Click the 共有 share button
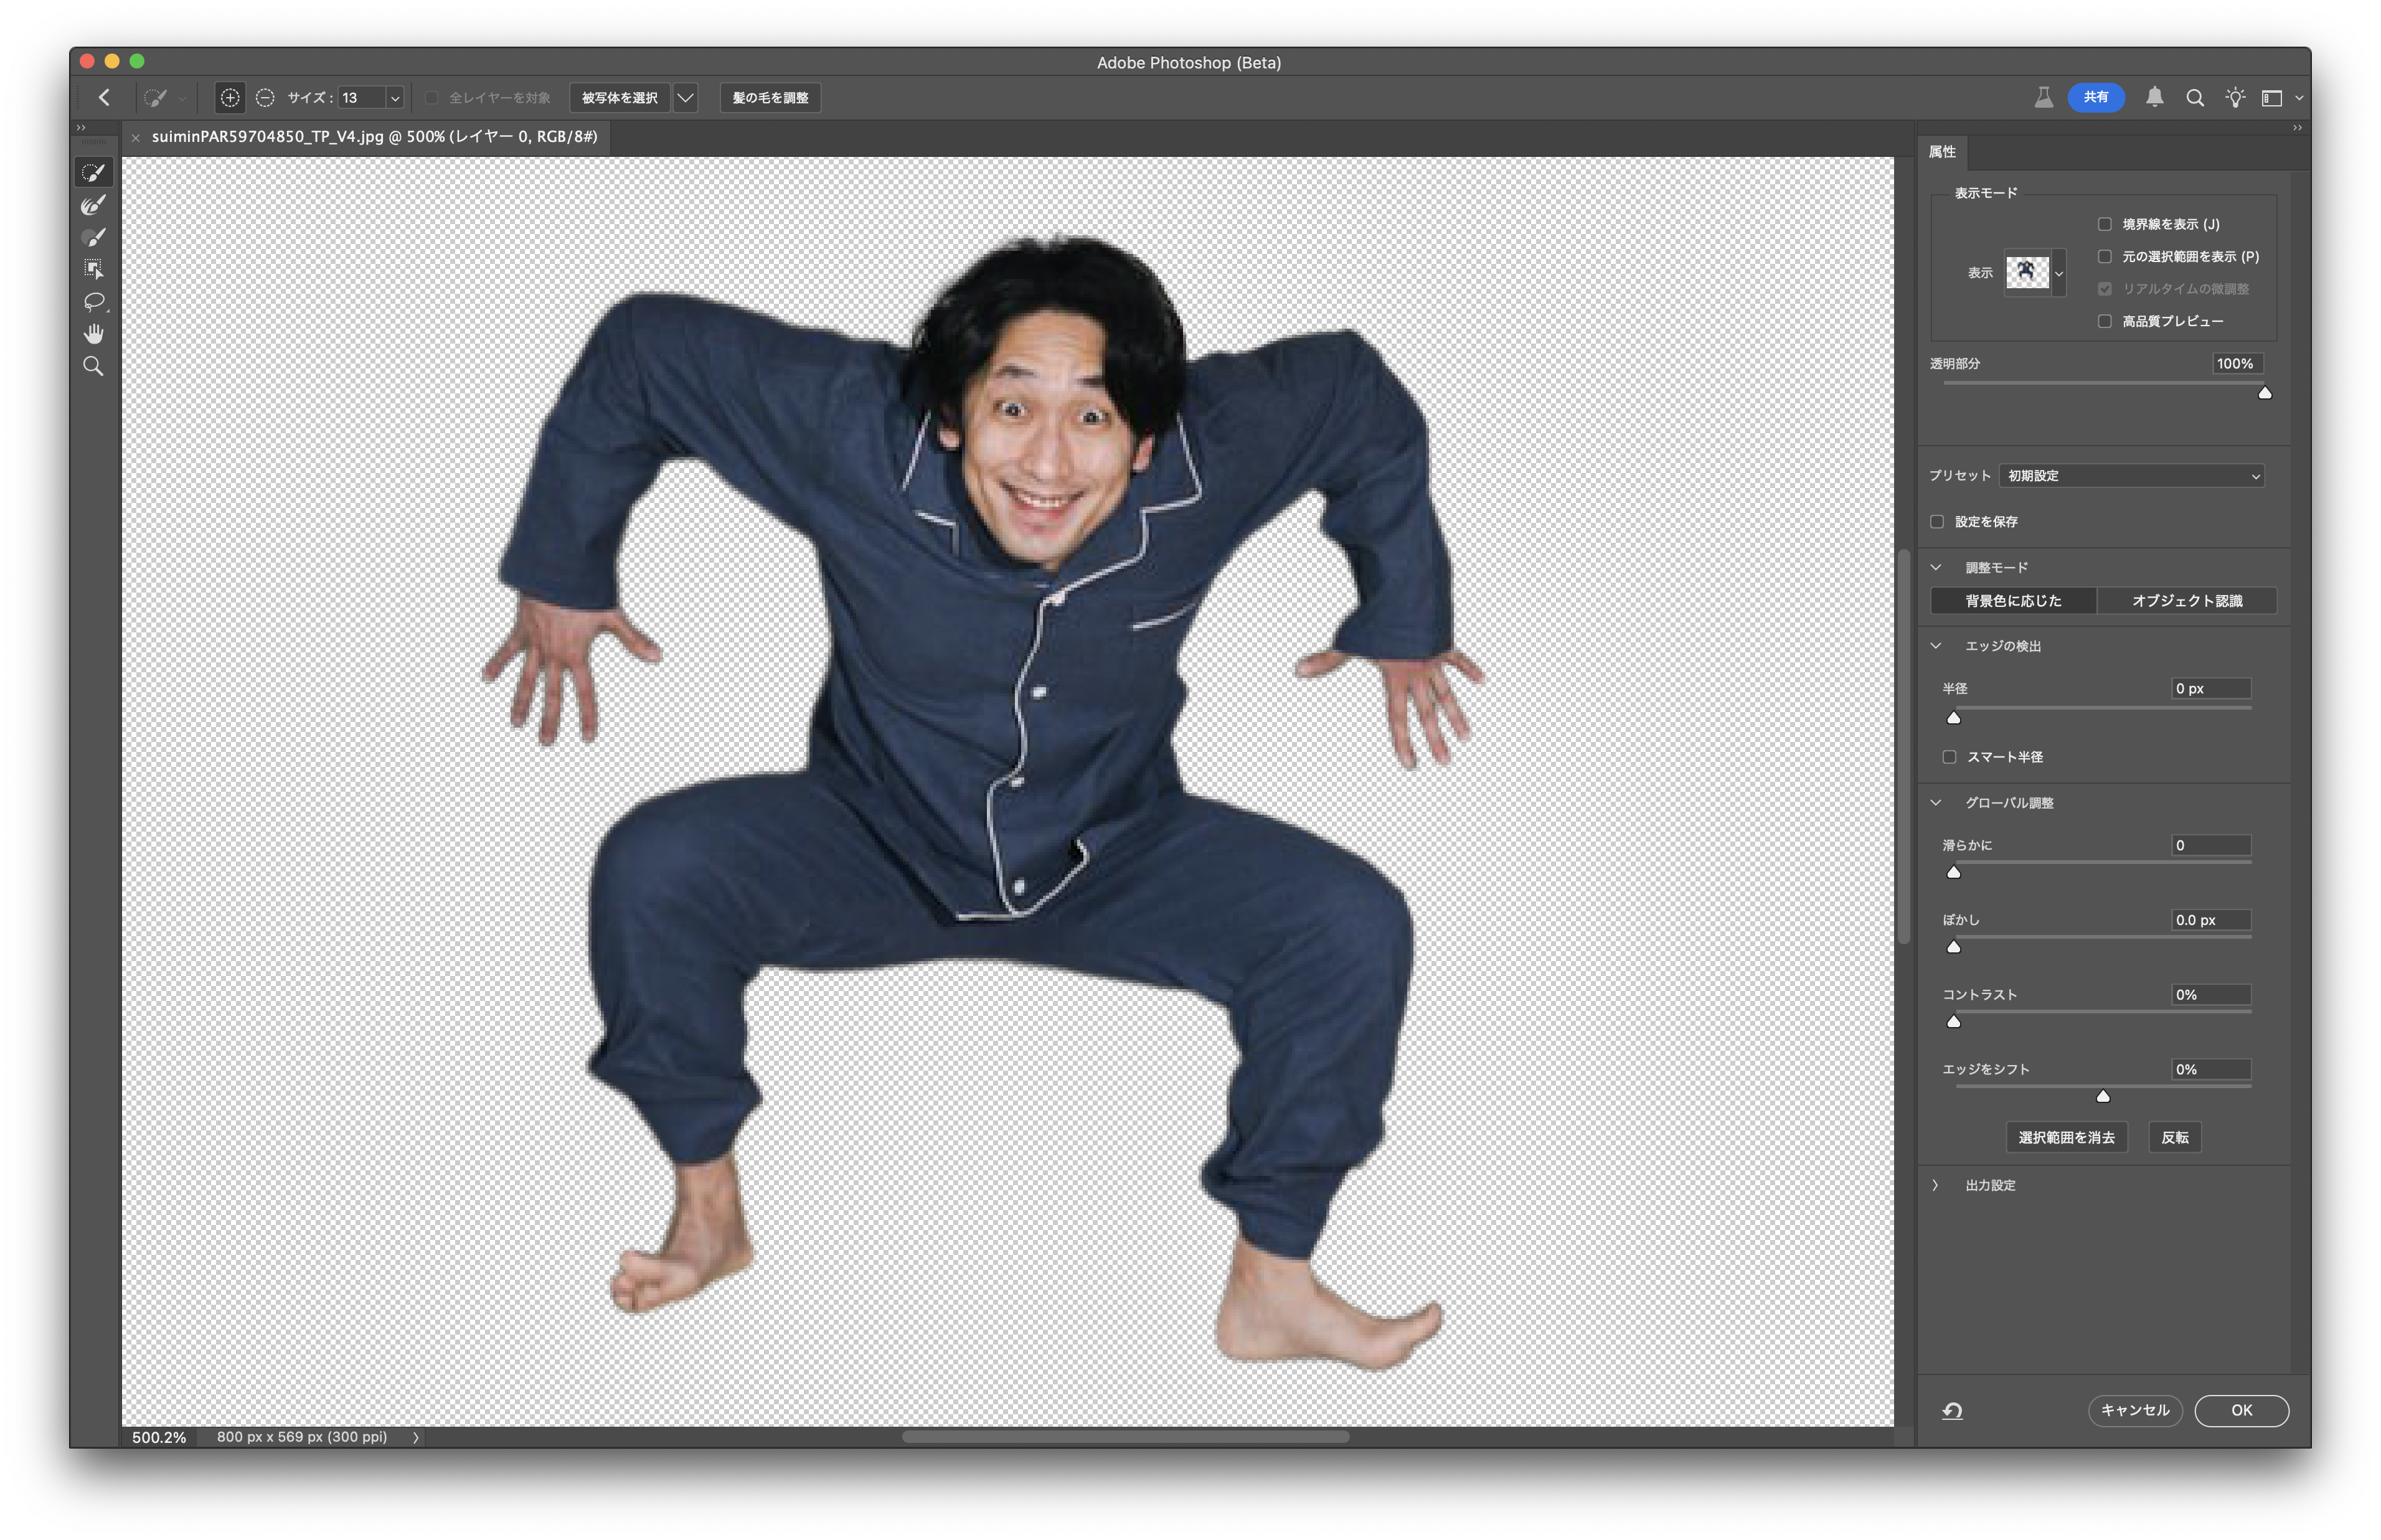The height and width of the screenshot is (1540, 2381). point(2095,97)
